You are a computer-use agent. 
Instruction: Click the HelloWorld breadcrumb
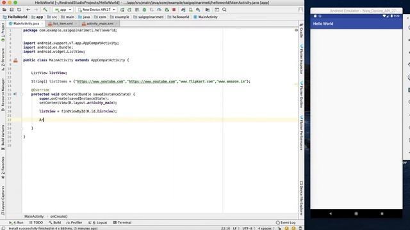coord(15,17)
